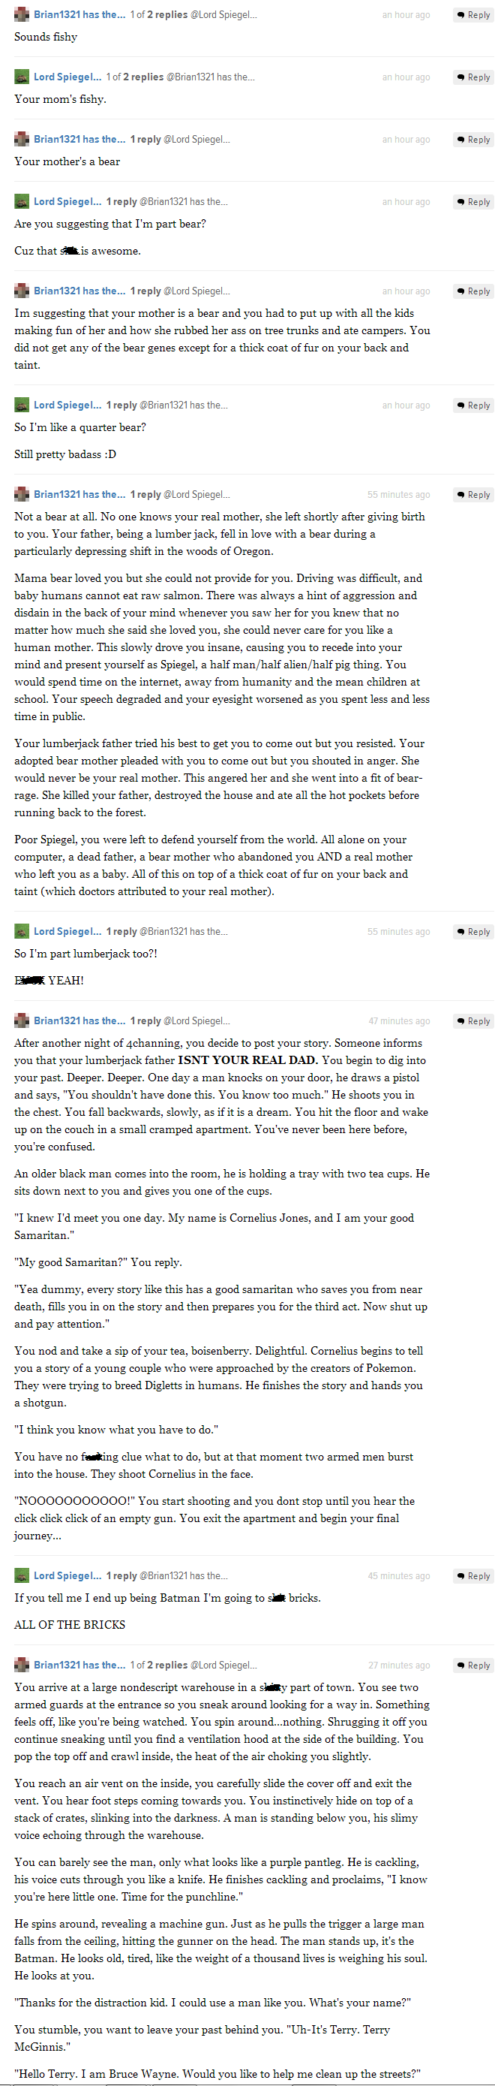Reply to the warehouse story posted 27 minutes ago
This screenshot has height=2086, width=495.
pos(473,1665)
